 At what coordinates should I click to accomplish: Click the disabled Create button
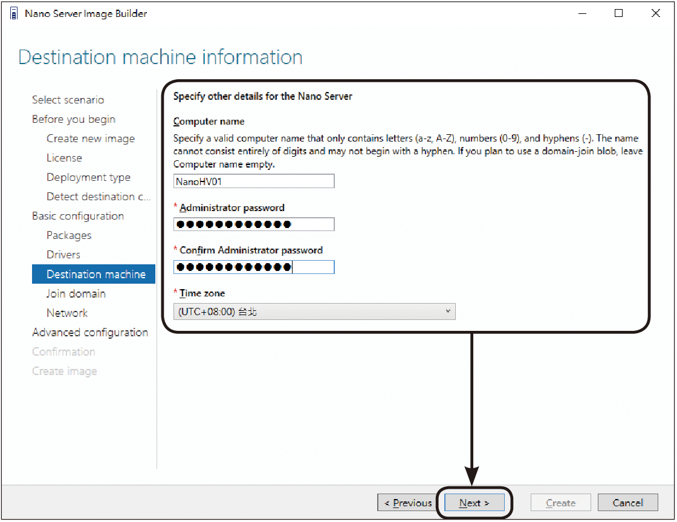[560, 503]
